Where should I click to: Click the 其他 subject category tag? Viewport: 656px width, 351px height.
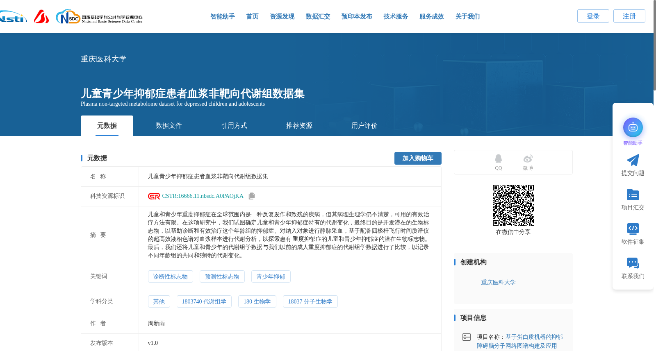tap(159, 301)
